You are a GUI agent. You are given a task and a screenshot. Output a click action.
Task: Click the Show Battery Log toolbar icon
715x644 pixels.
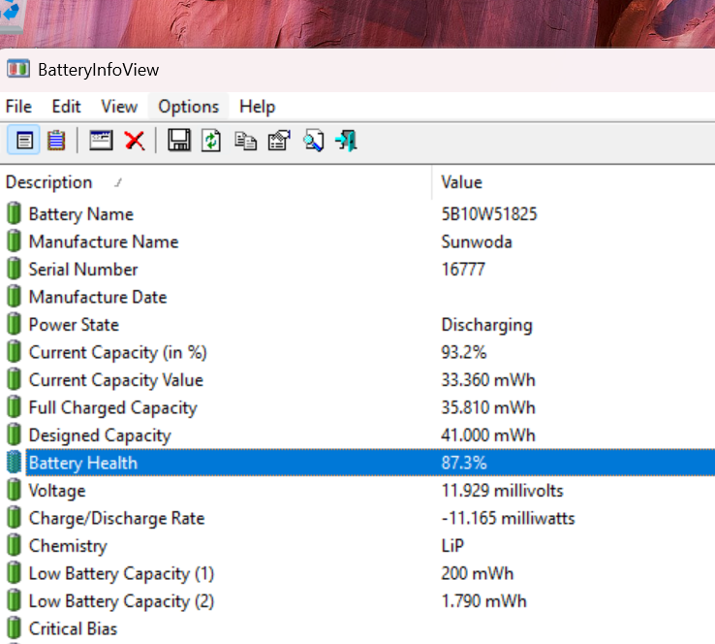coord(56,141)
